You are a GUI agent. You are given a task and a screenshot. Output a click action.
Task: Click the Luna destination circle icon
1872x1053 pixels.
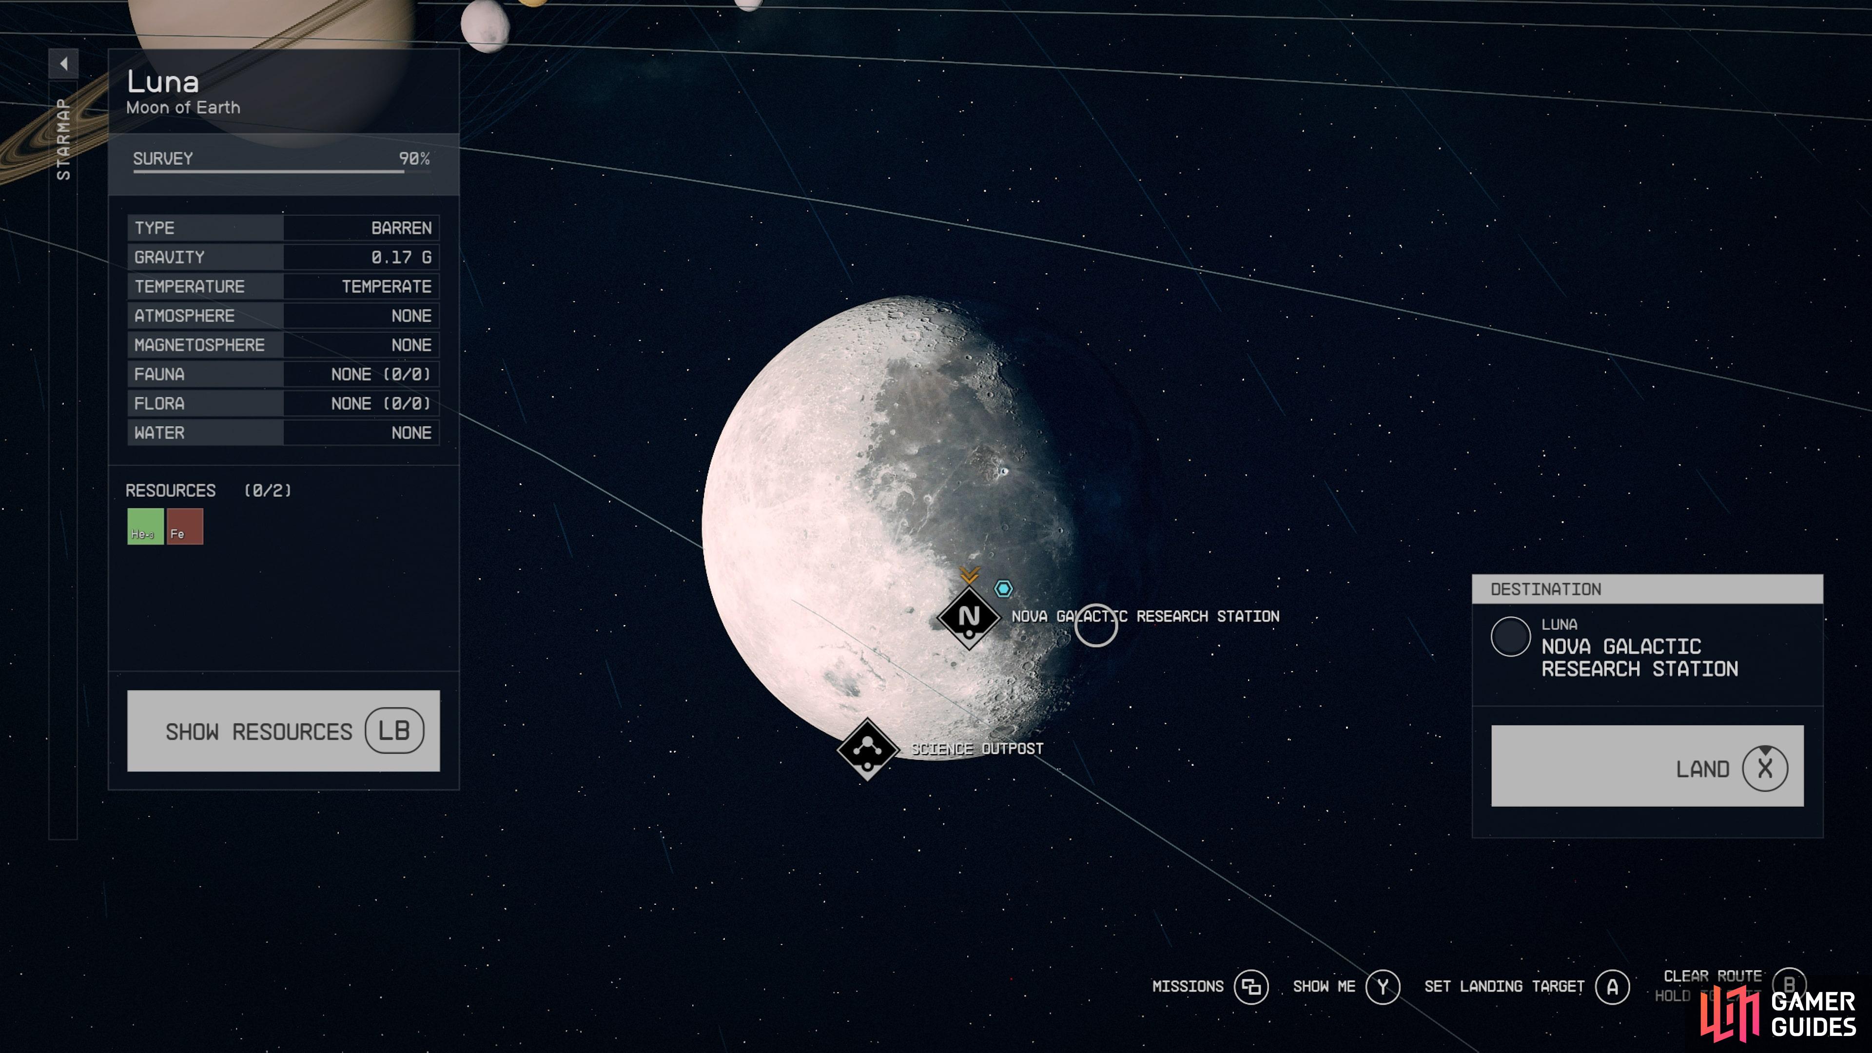point(1510,637)
